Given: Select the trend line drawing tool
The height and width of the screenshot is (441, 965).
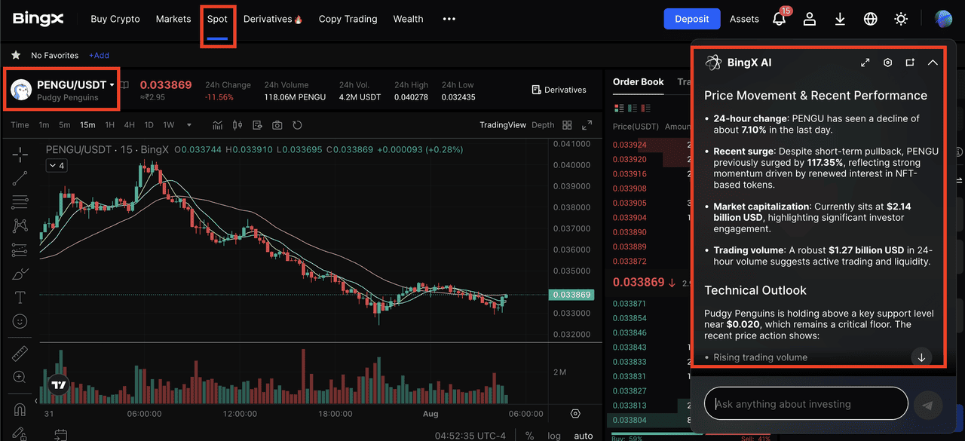Looking at the screenshot, I should [x=20, y=178].
